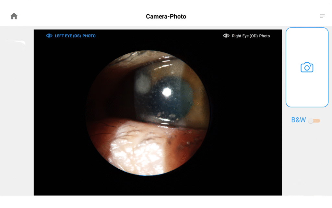Image resolution: width=332 pixels, height=208 pixels.
Task: Toggle the B&W switch
Action: click(x=314, y=121)
